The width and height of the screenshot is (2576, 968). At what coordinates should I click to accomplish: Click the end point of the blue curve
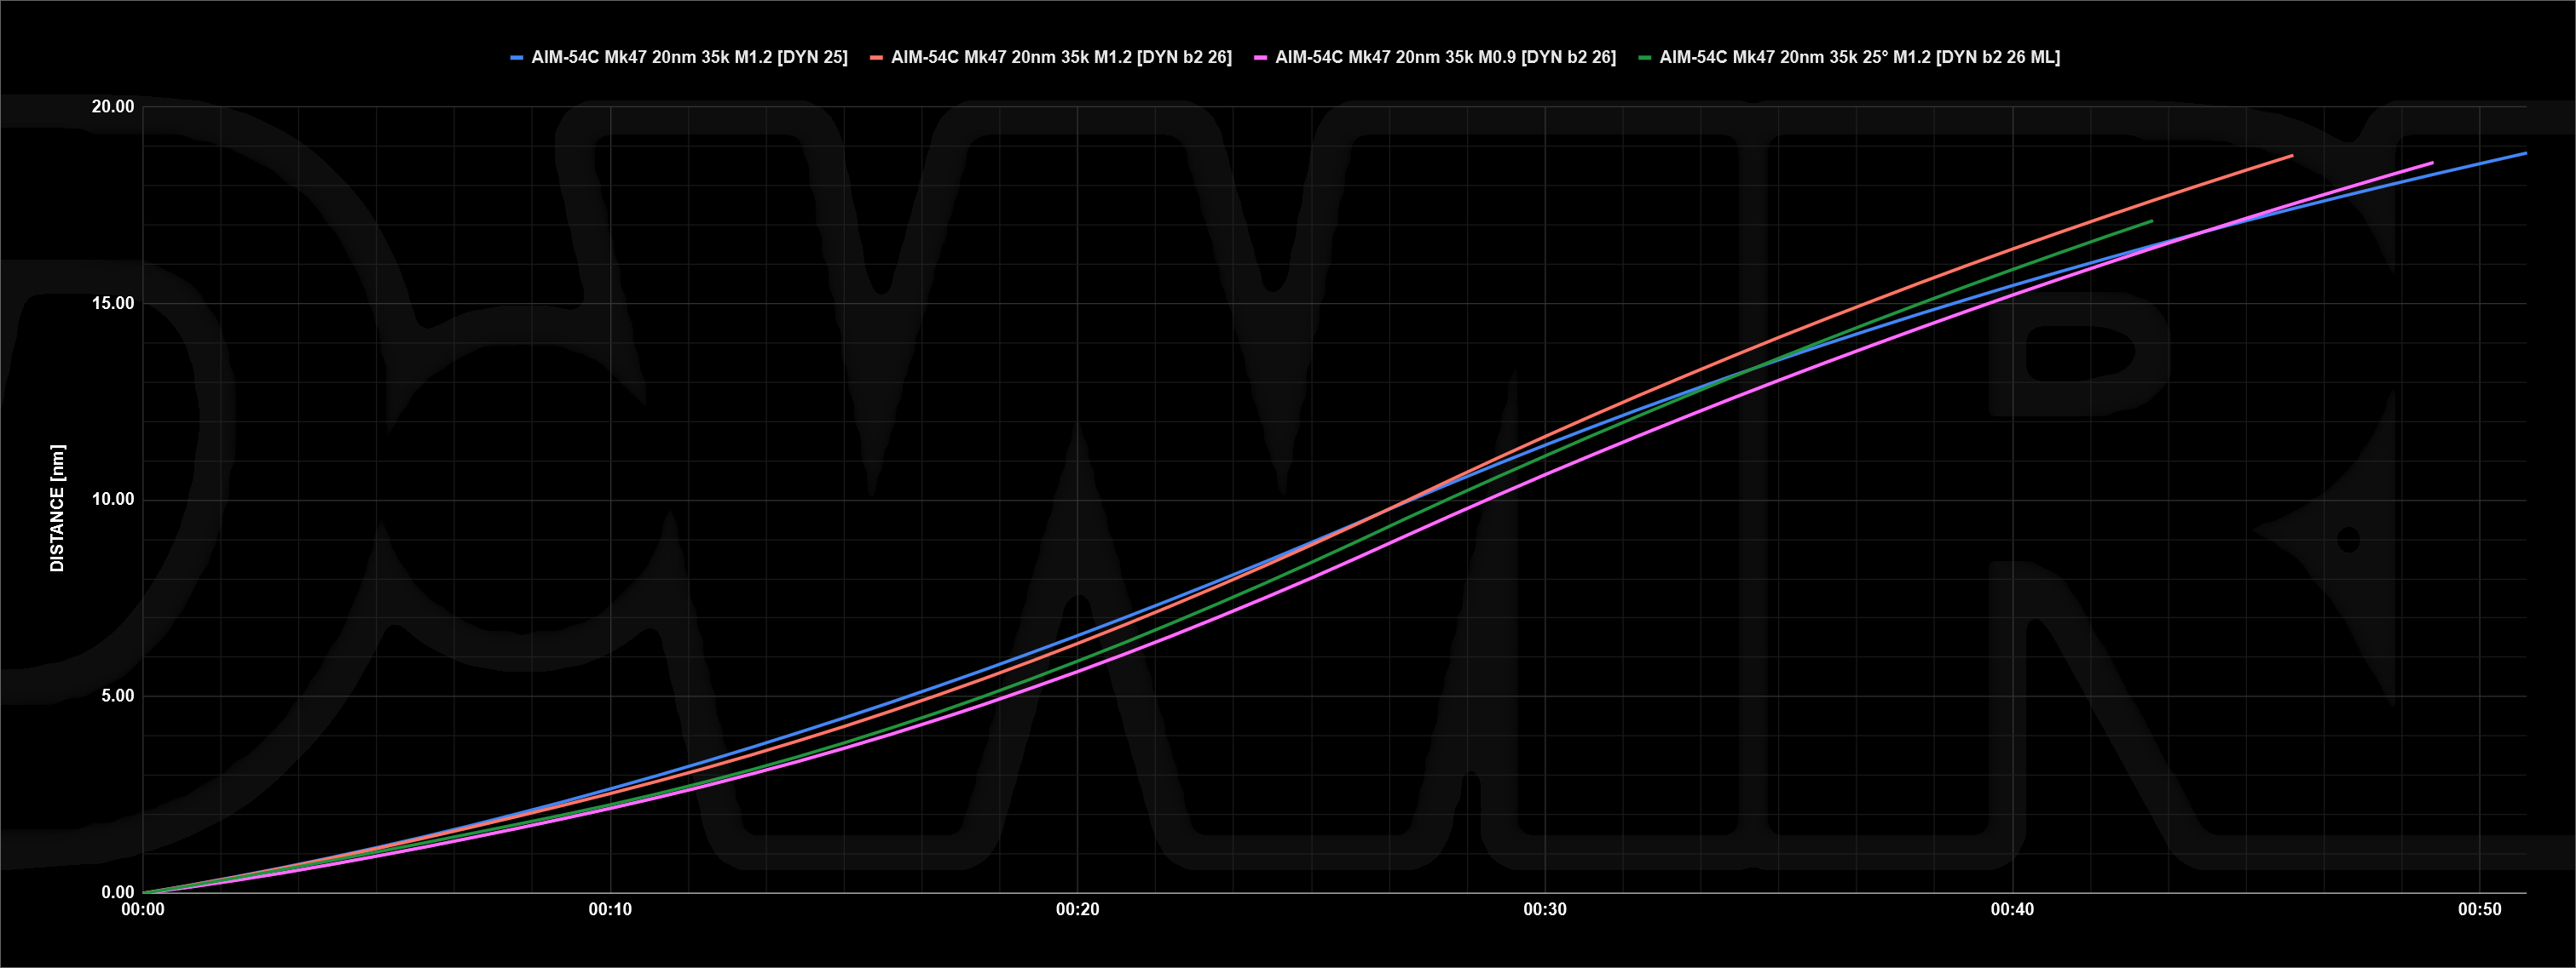tap(2526, 153)
